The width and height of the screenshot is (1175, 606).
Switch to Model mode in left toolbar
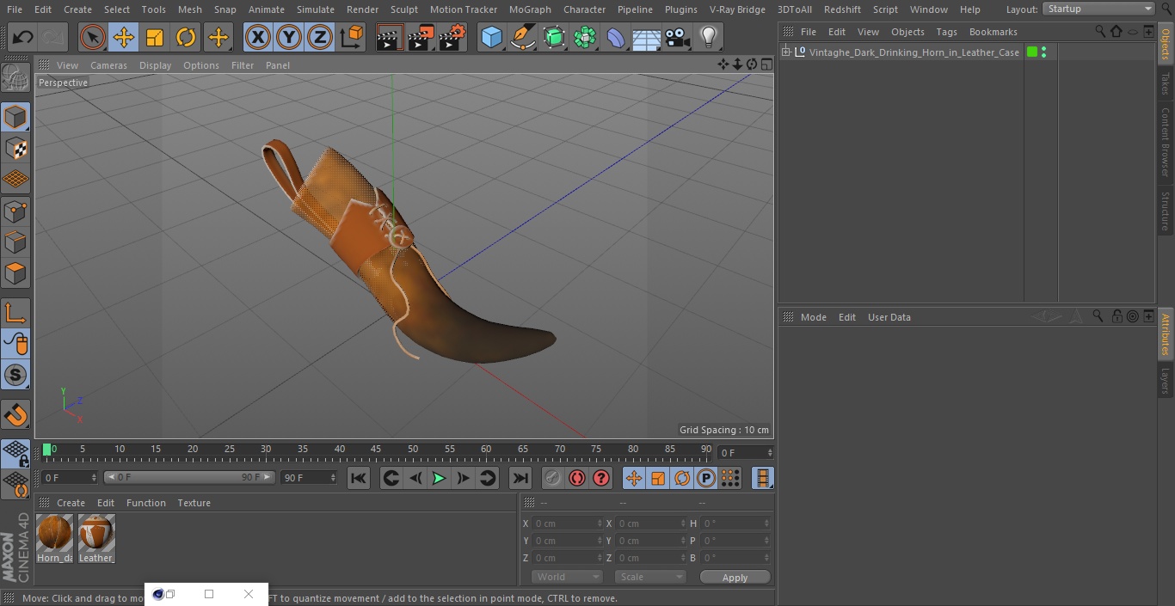coord(15,117)
